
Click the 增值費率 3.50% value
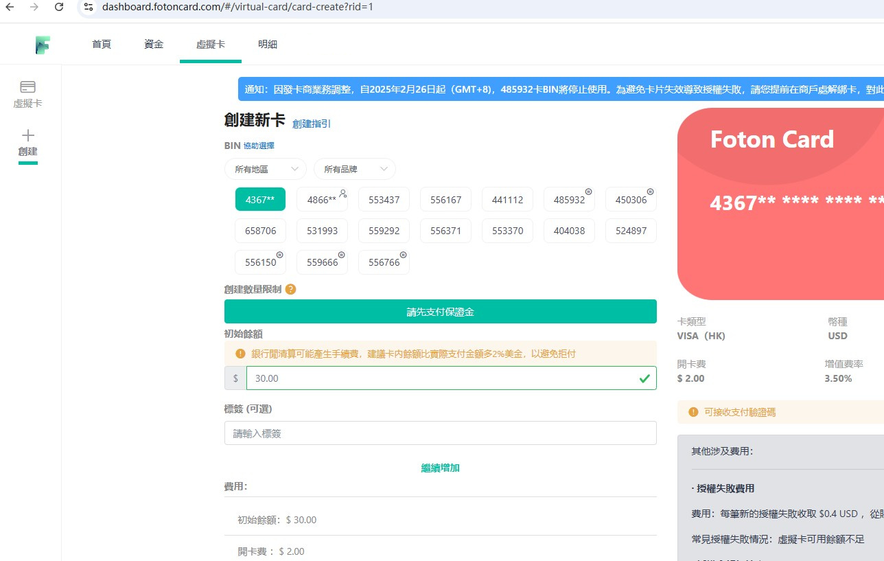point(838,378)
